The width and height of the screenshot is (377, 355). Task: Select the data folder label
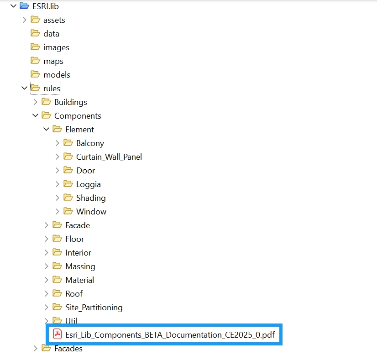tap(51, 34)
